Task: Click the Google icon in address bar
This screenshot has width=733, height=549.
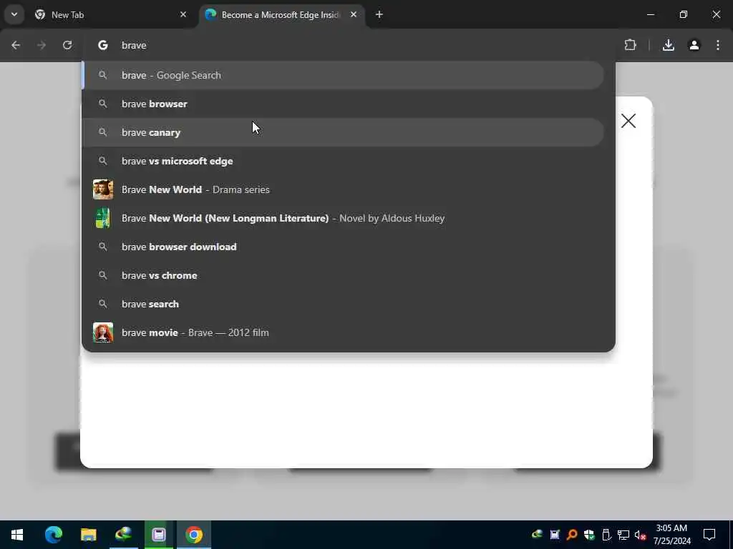Action: click(103, 45)
